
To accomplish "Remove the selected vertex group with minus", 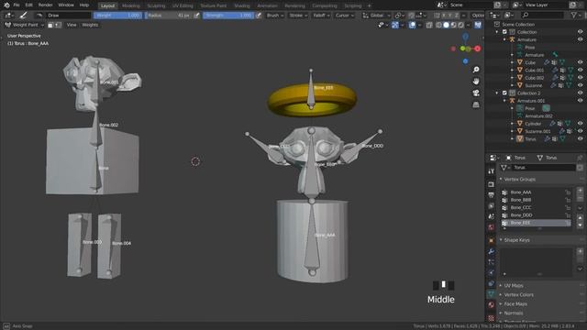I will pyautogui.click(x=580, y=198).
